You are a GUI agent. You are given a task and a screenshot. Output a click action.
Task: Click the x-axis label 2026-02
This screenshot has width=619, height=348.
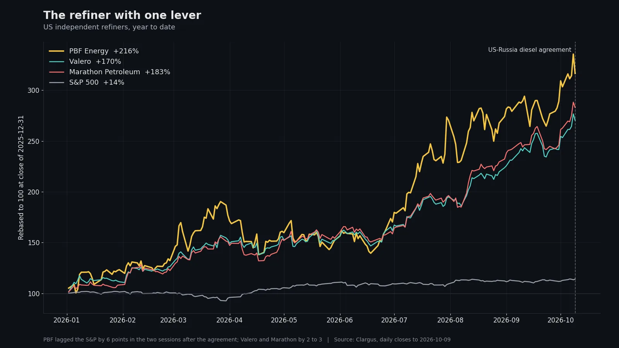click(x=123, y=320)
